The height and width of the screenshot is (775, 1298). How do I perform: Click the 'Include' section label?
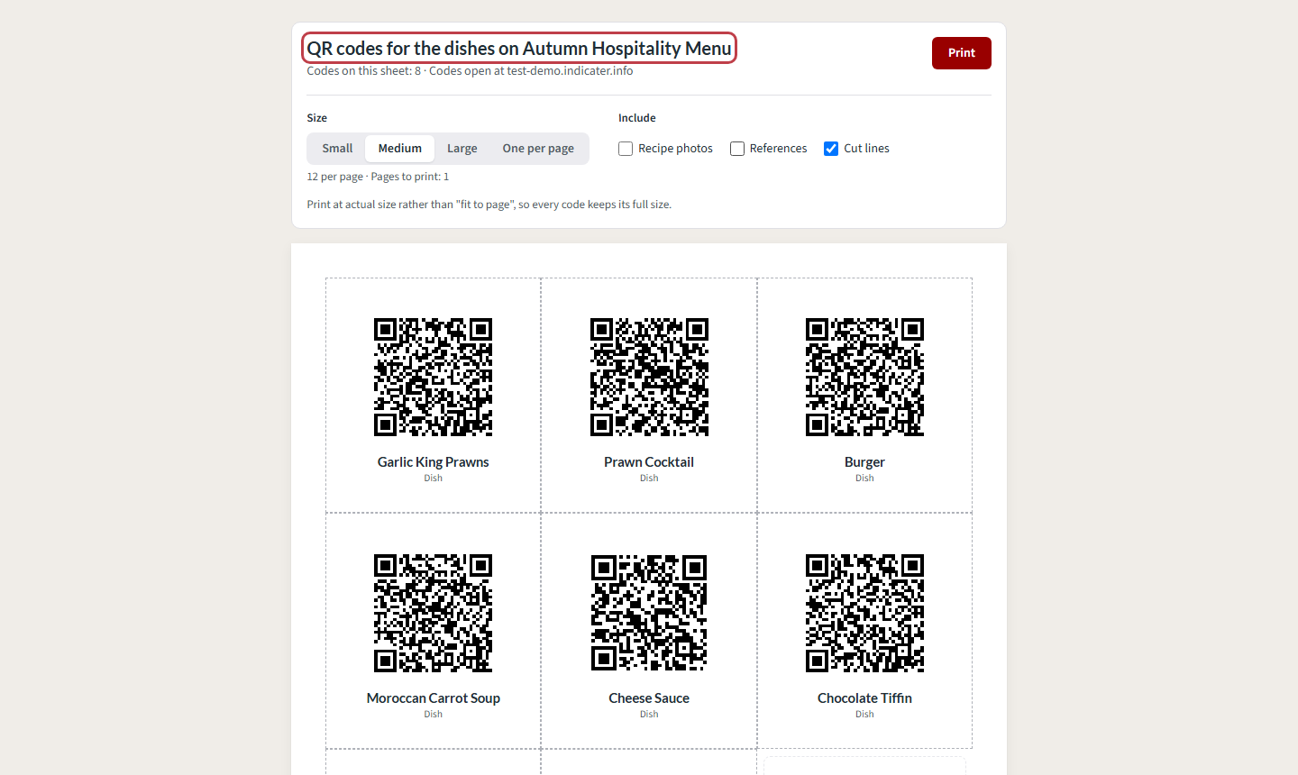637,118
